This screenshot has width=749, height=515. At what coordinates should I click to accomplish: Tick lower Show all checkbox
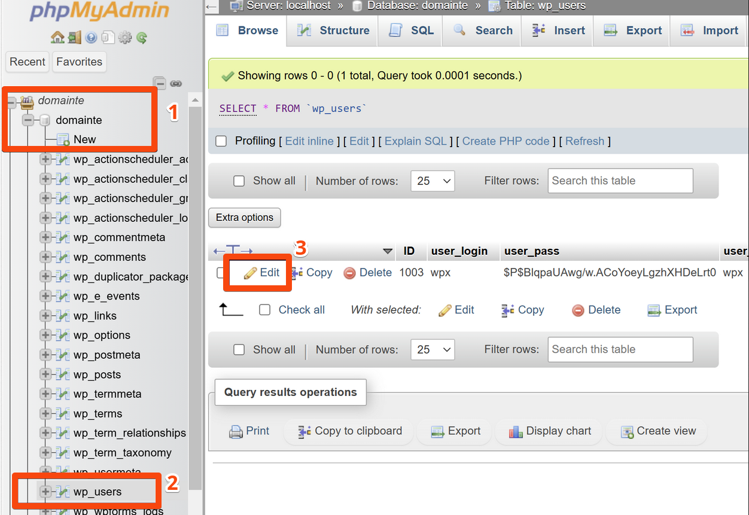(239, 350)
